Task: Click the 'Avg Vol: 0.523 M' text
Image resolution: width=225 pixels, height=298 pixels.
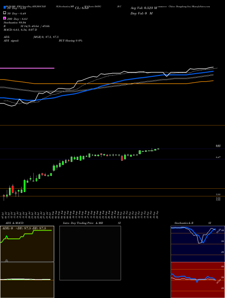Action: point(144,8)
